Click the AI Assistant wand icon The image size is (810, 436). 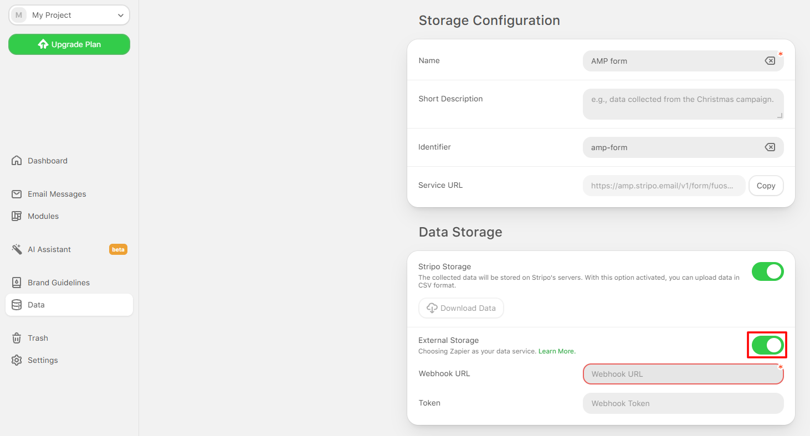pos(17,249)
